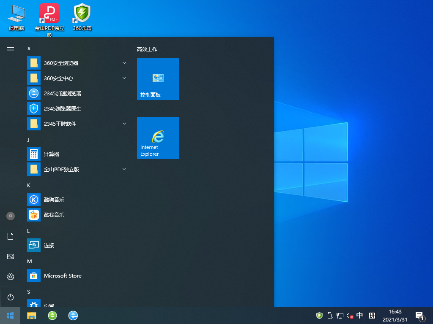Click the muted volume icon in tray
433x324 pixels.
click(350, 316)
